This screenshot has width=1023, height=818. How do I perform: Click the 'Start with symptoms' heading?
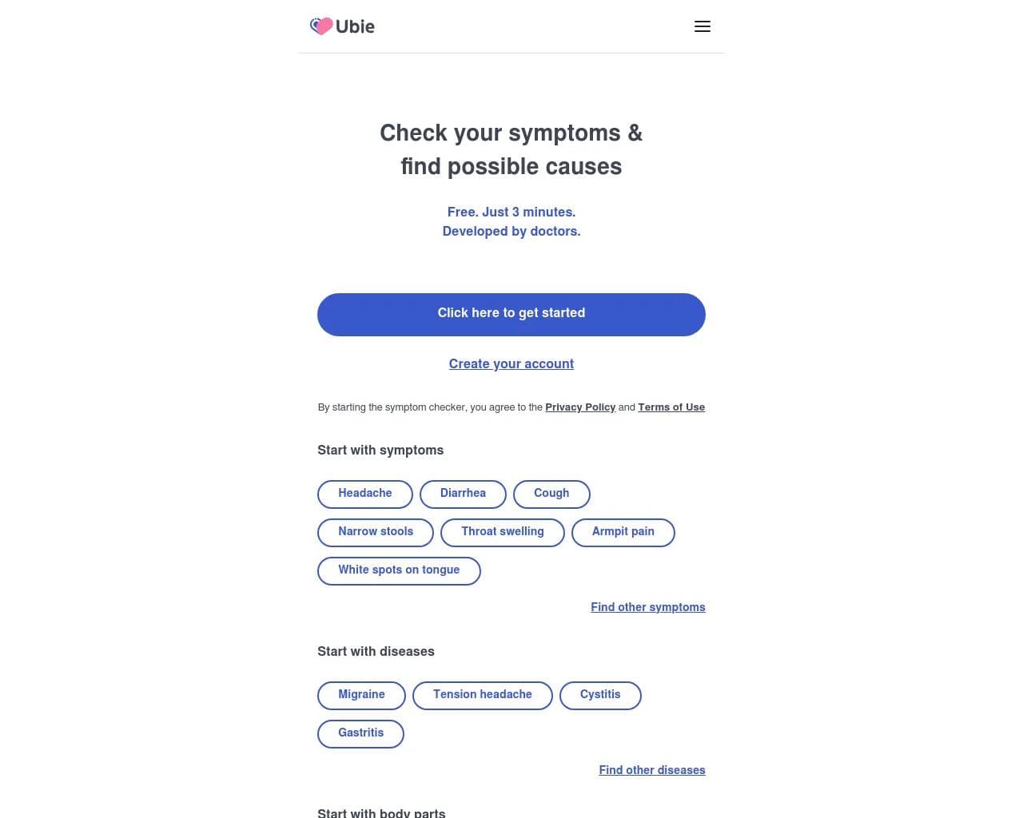tap(380, 450)
